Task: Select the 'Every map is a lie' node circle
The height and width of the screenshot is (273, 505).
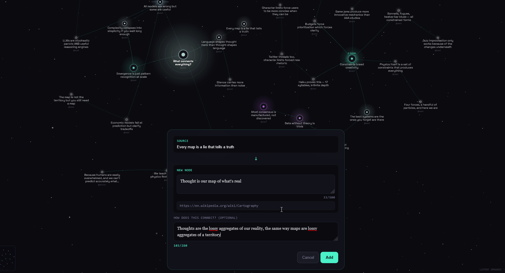Action: pos(244,24)
